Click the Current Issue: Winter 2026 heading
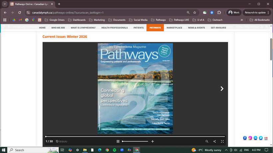This screenshot has width=273, height=153. [65, 37]
